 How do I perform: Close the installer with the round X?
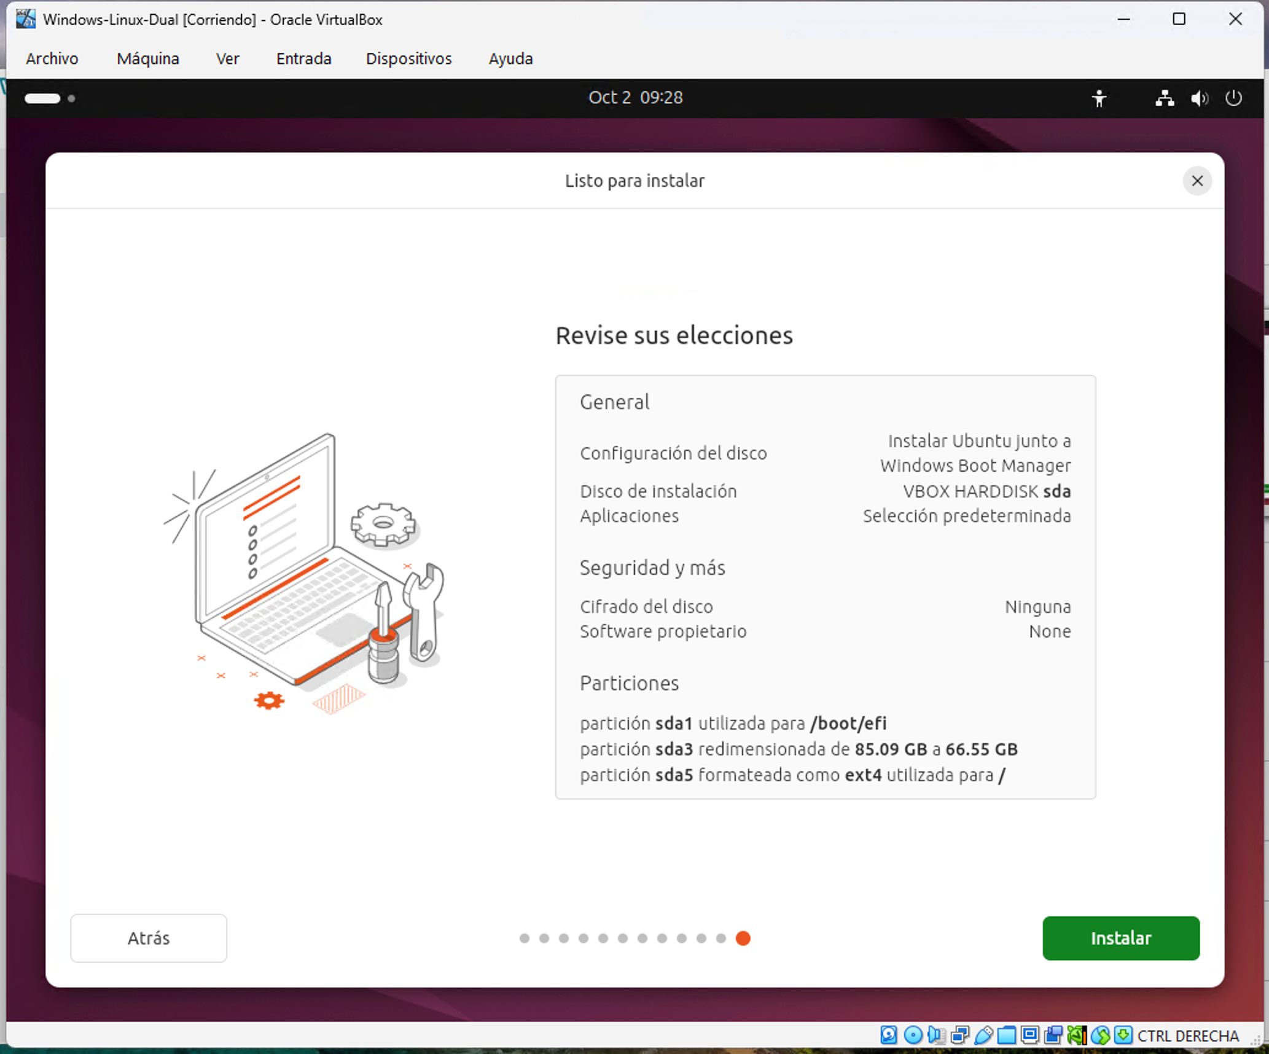[x=1197, y=181]
